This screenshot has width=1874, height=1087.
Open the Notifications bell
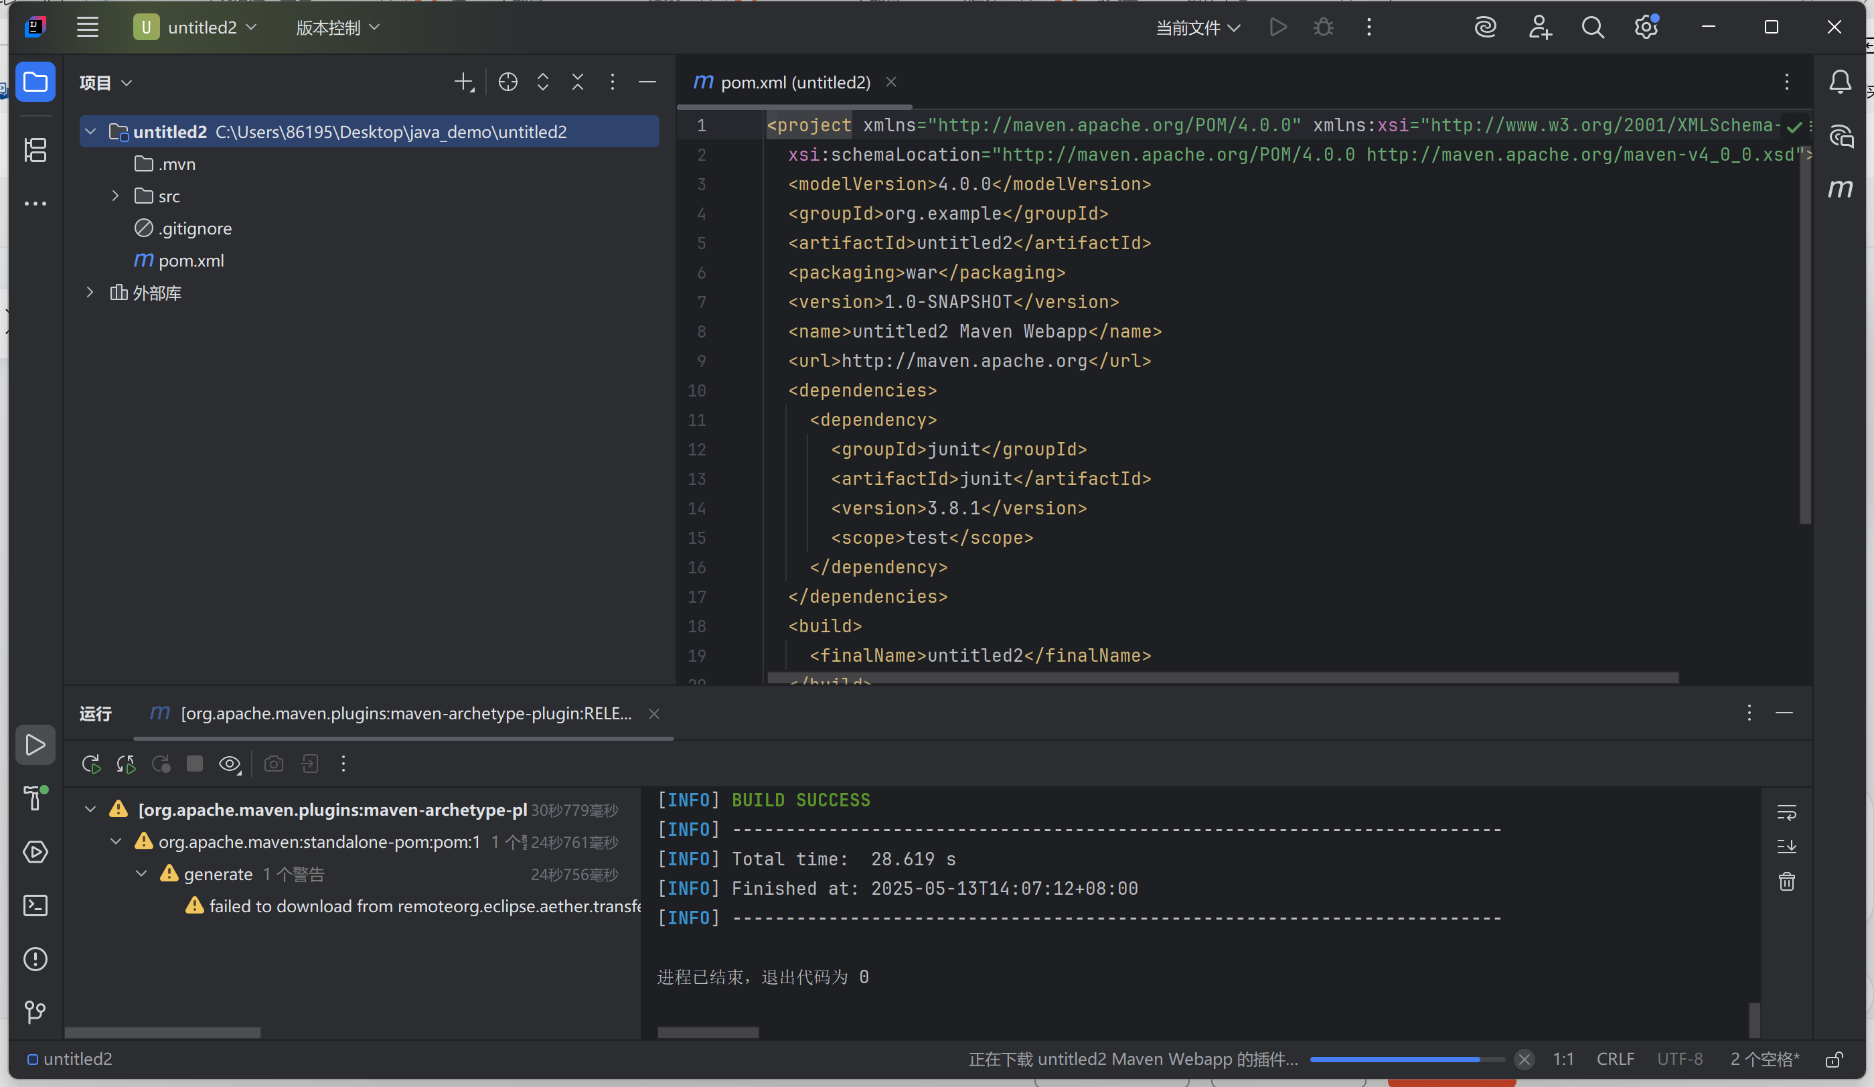click(x=1841, y=82)
